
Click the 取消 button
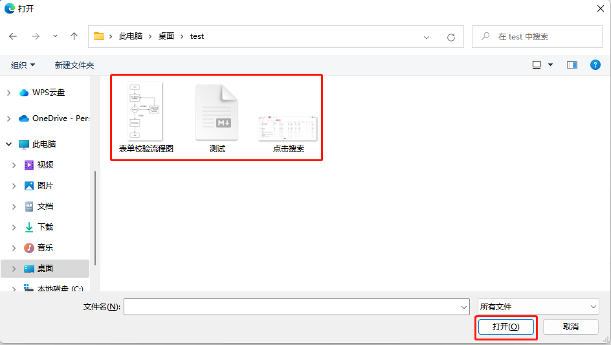(570, 327)
